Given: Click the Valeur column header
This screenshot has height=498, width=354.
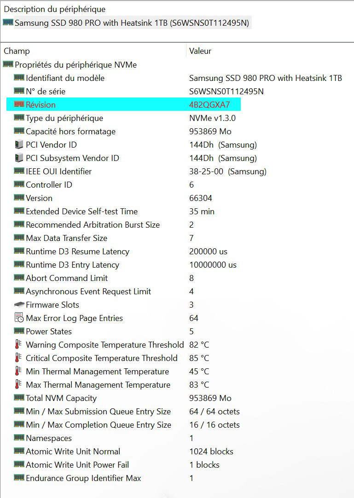Looking at the screenshot, I should pos(200,51).
